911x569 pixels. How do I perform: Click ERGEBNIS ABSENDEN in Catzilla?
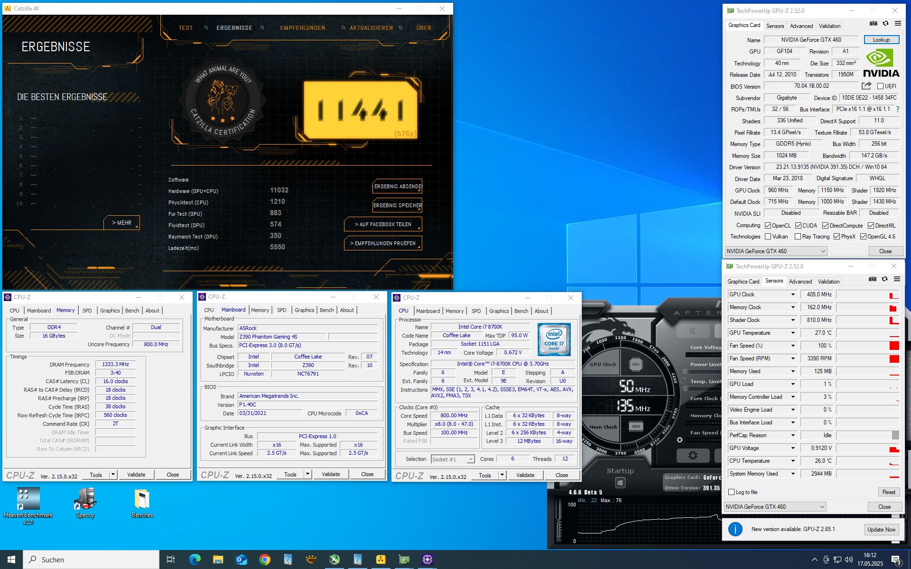[x=398, y=186]
